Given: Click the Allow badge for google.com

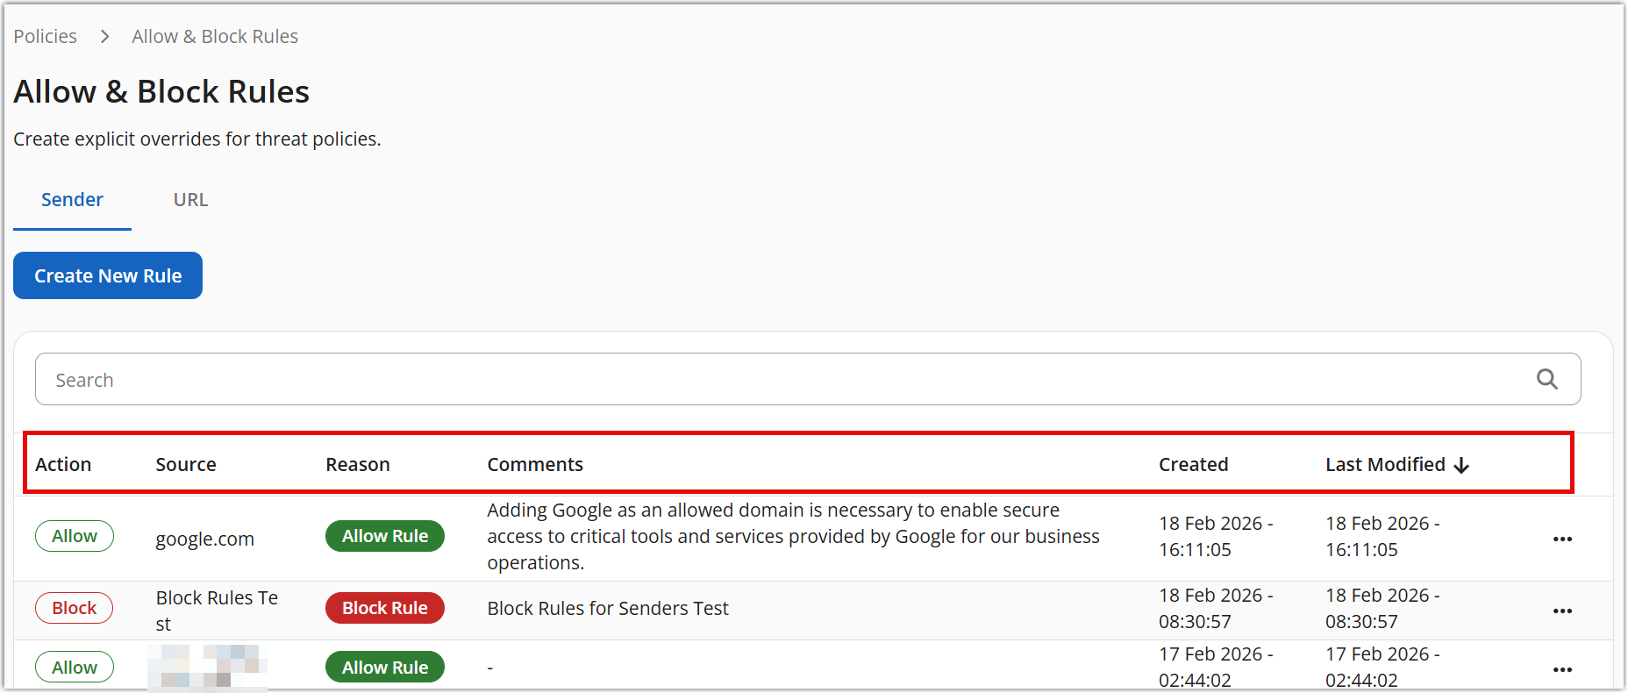Looking at the screenshot, I should point(75,536).
